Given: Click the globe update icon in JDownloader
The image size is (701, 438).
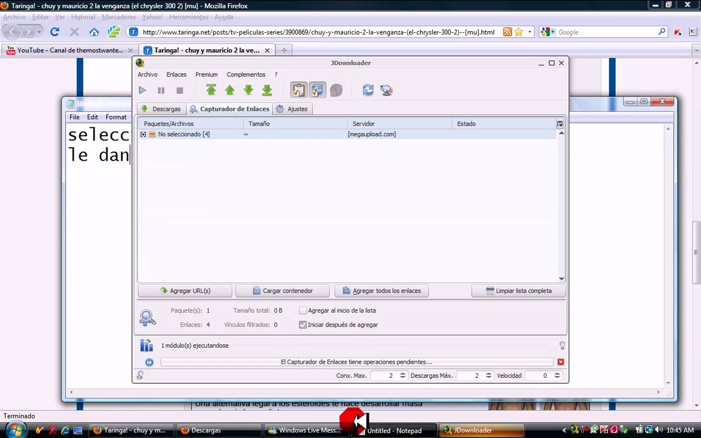Looking at the screenshot, I should [387, 90].
